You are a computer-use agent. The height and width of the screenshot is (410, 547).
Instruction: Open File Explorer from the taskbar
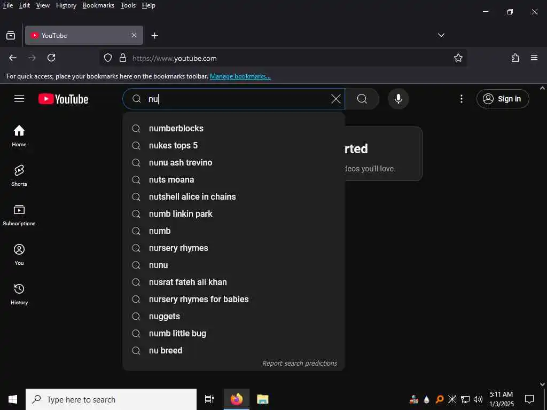coord(263,399)
